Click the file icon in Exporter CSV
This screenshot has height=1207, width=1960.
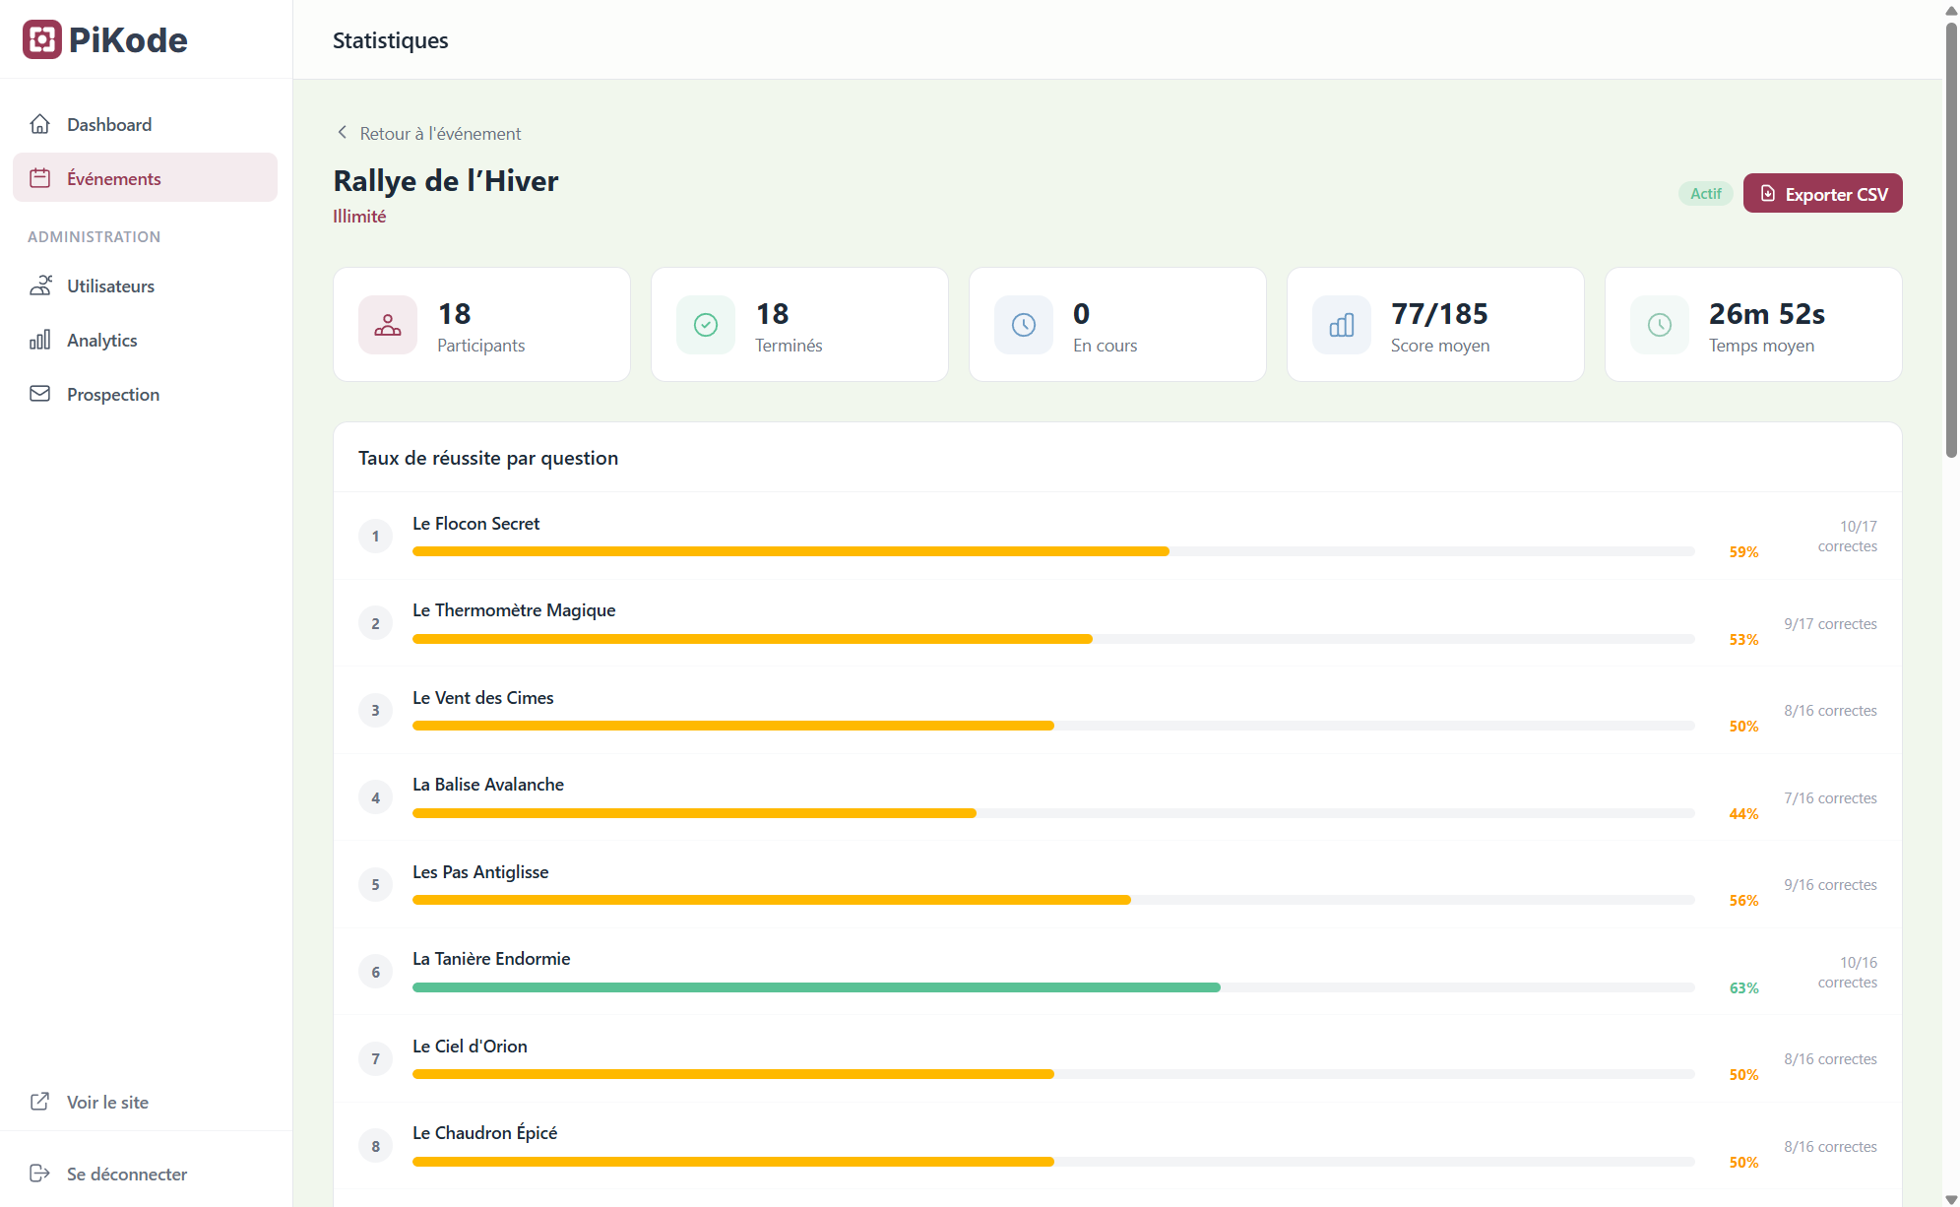point(1768,193)
